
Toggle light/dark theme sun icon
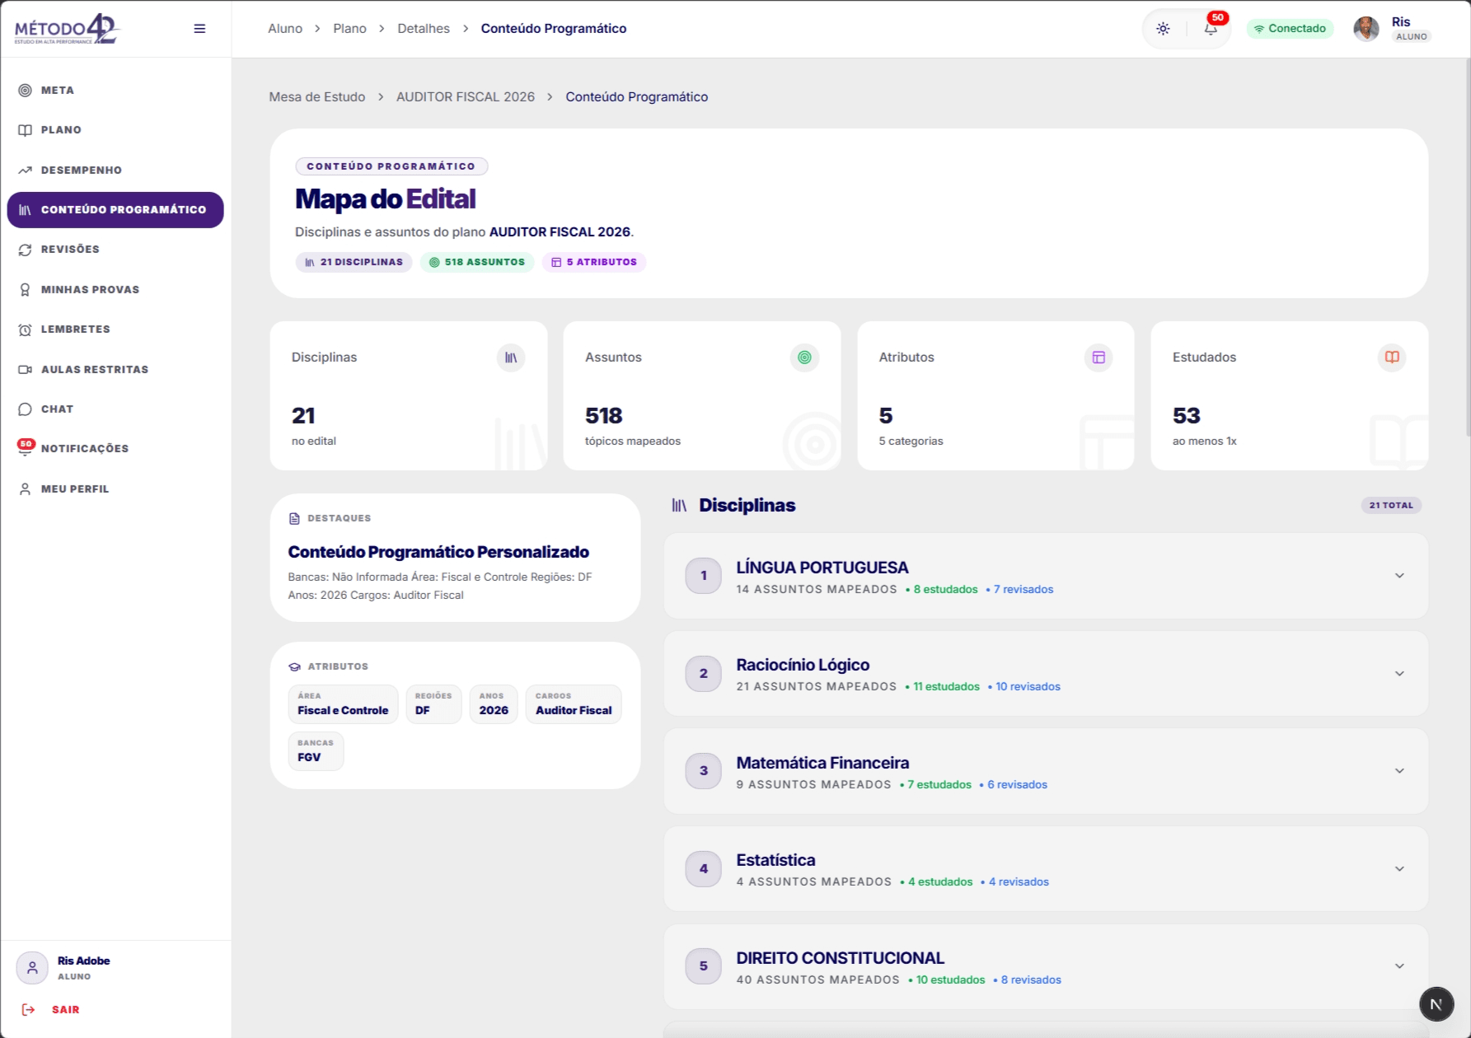pos(1163,29)
